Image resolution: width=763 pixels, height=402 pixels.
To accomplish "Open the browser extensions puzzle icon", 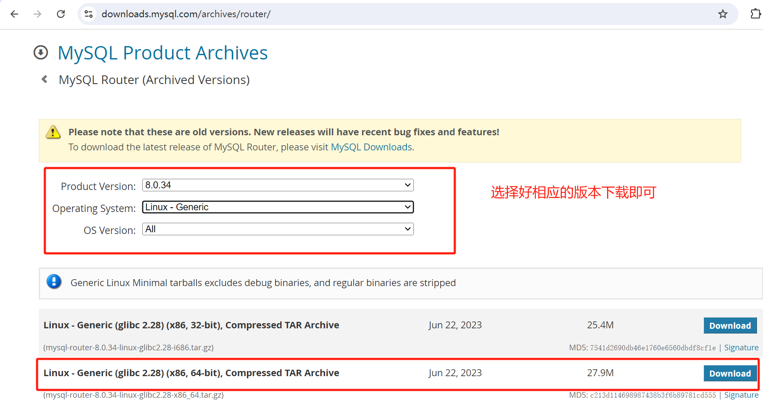I will (x=756, y=14).
